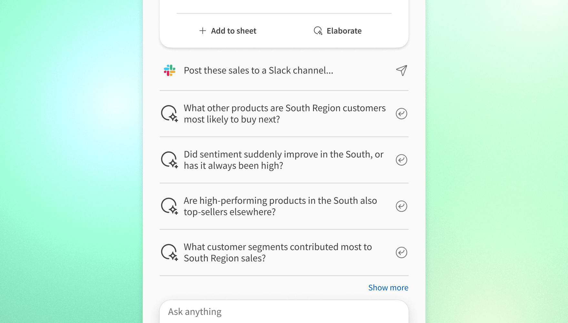The image size is (568, 323).
Task: Click the paper plane send icon
Action: click(x=401, y=70)
